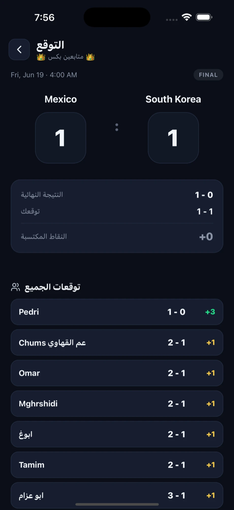
Task: Open the ابوغ prediction row
Action: [117, 434]
